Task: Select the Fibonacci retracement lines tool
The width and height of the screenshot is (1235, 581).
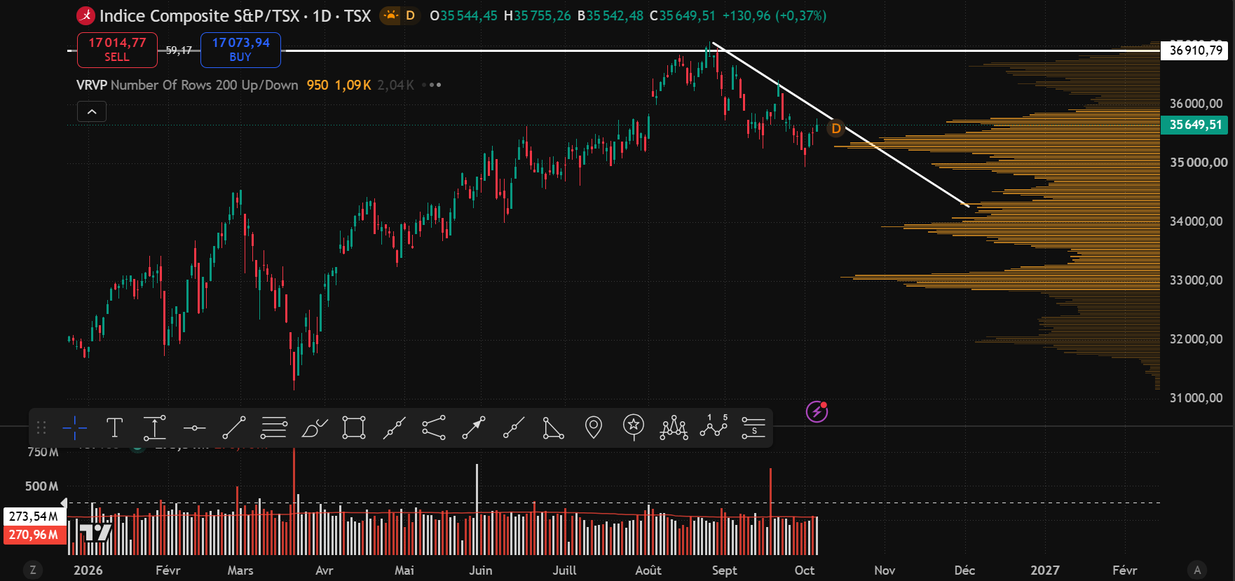Action: 274,428
